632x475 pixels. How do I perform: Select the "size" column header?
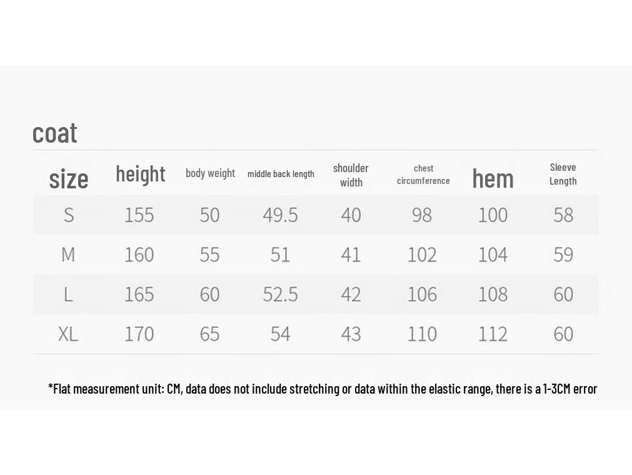[x=69, y=179]
